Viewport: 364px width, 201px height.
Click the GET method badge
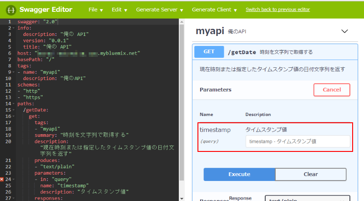(x=209, y=51)
